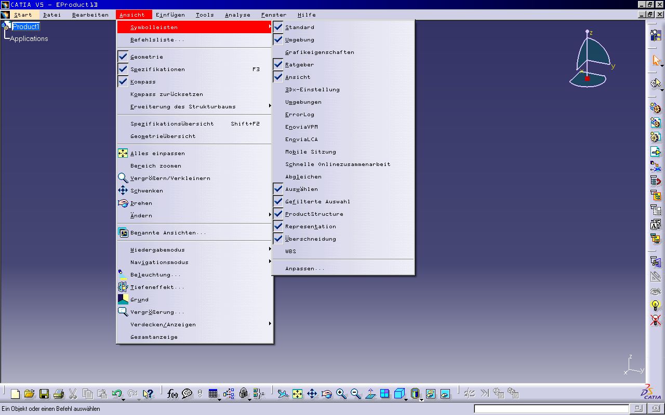Viewport: 665px width, 415px height.
Task: Open Benannte Ansichten... dialog
Action: [195, 232]
